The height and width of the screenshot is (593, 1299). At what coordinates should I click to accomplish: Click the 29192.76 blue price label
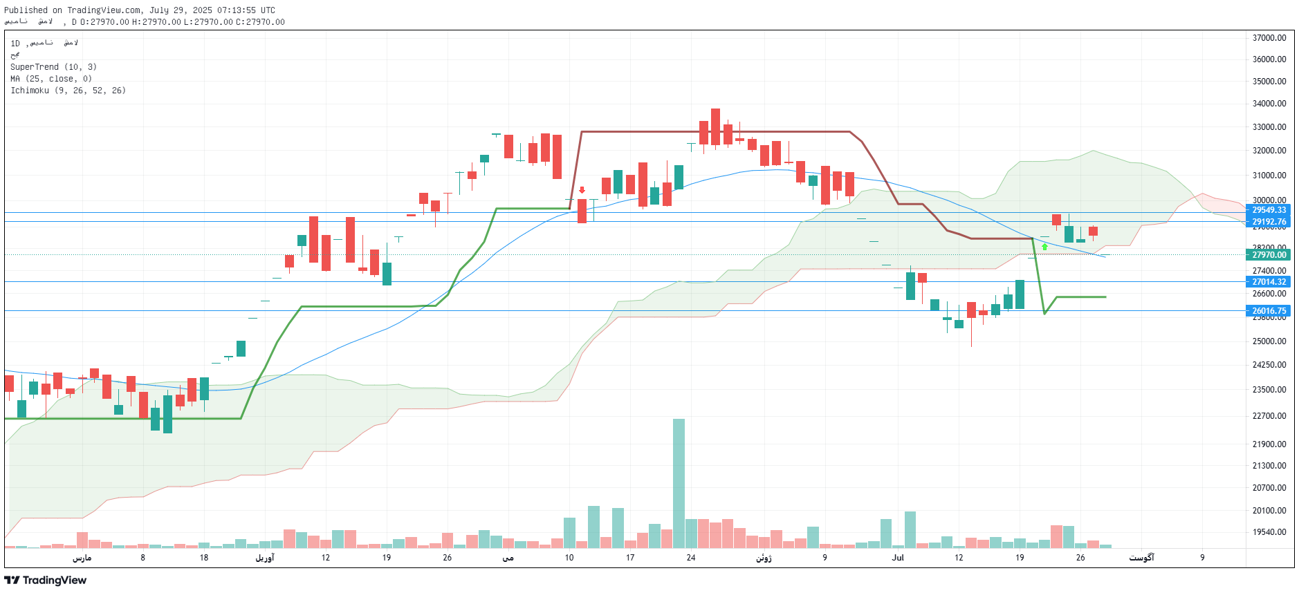[1269, 222]
